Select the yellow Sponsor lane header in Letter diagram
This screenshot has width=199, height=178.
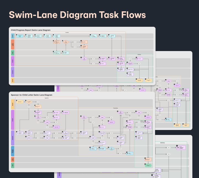click(x=12, y=104)
